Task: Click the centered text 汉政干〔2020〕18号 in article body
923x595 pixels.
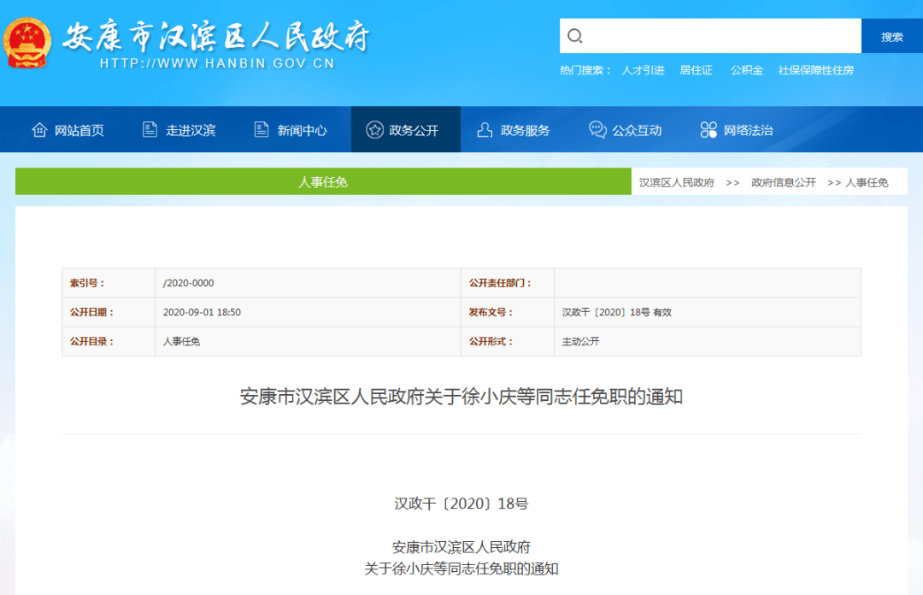Action: click(x=461, y=504)
